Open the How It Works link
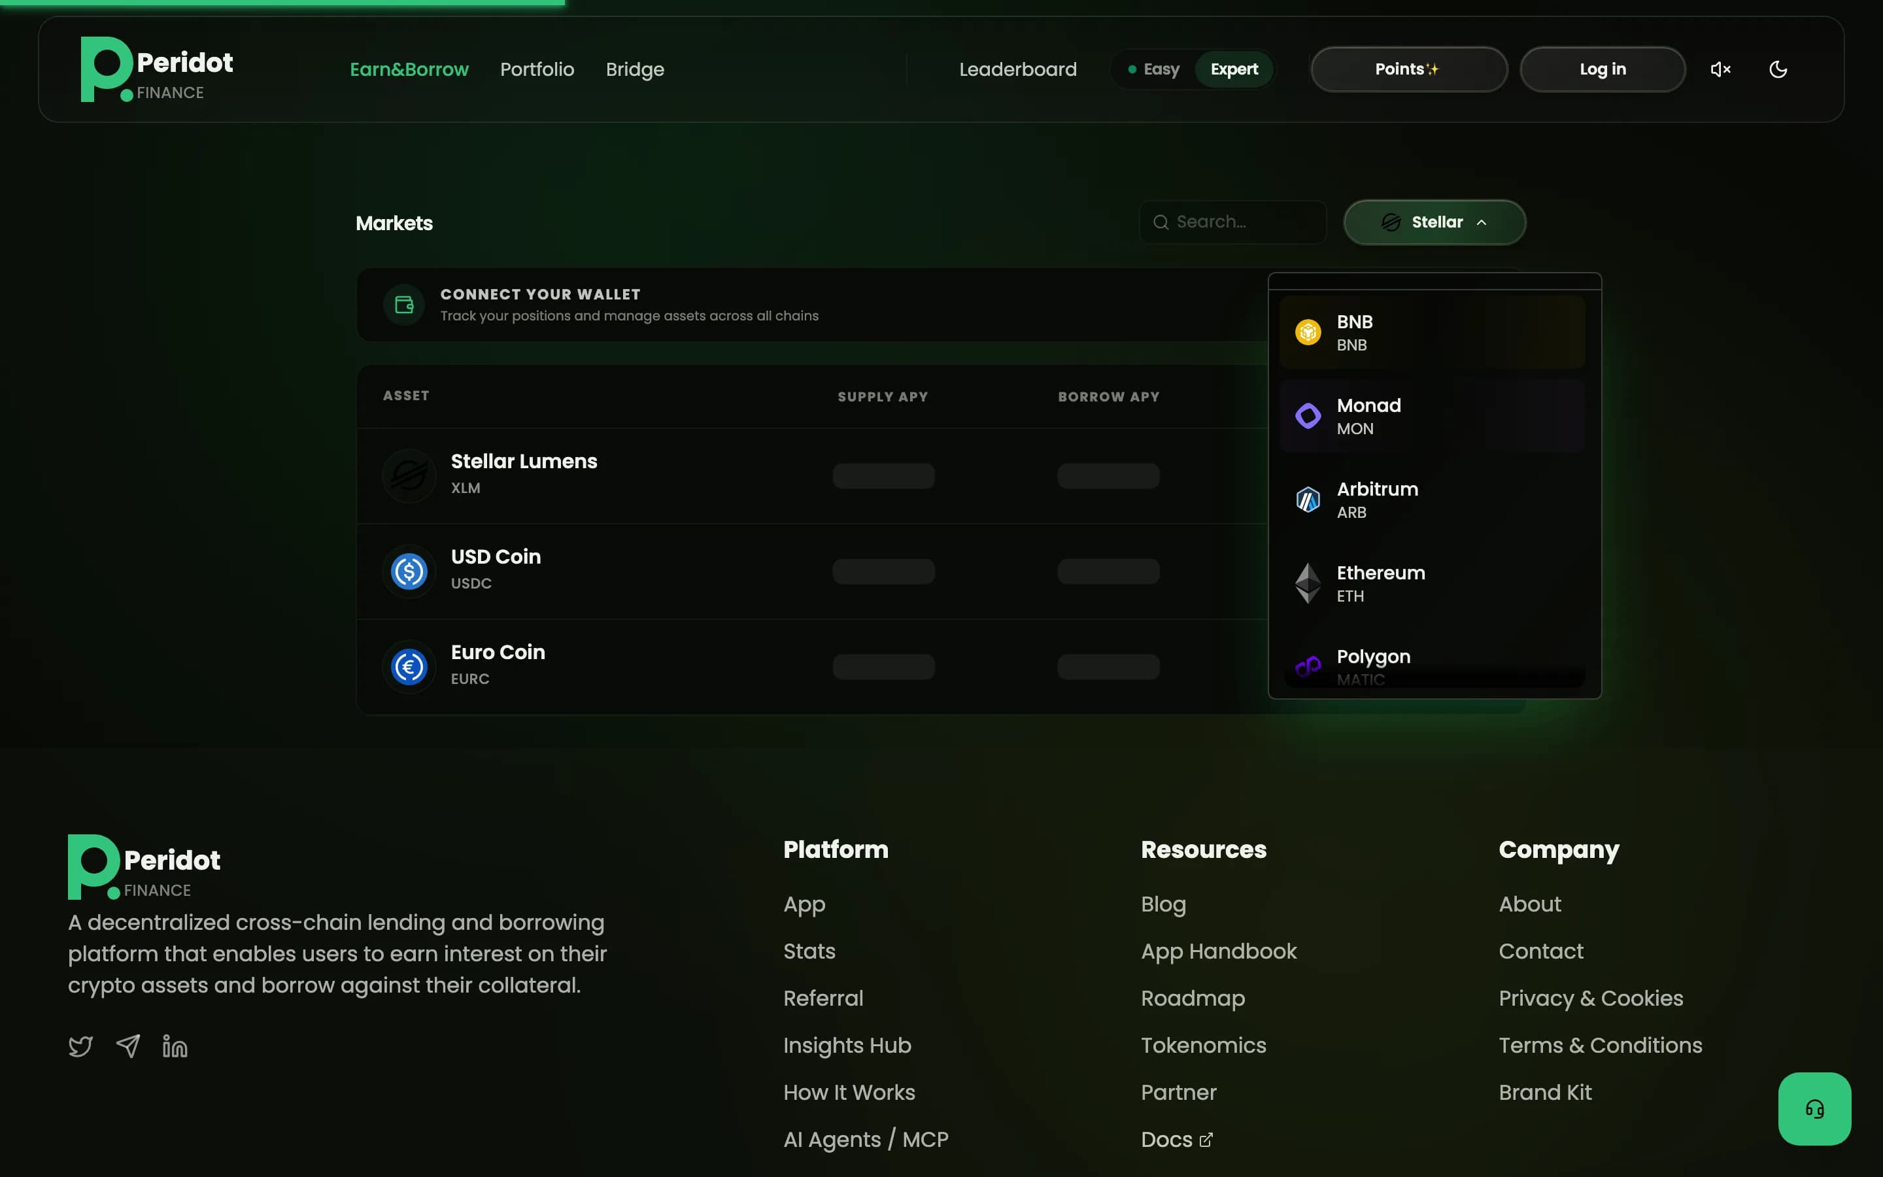 click(849, 1093)
